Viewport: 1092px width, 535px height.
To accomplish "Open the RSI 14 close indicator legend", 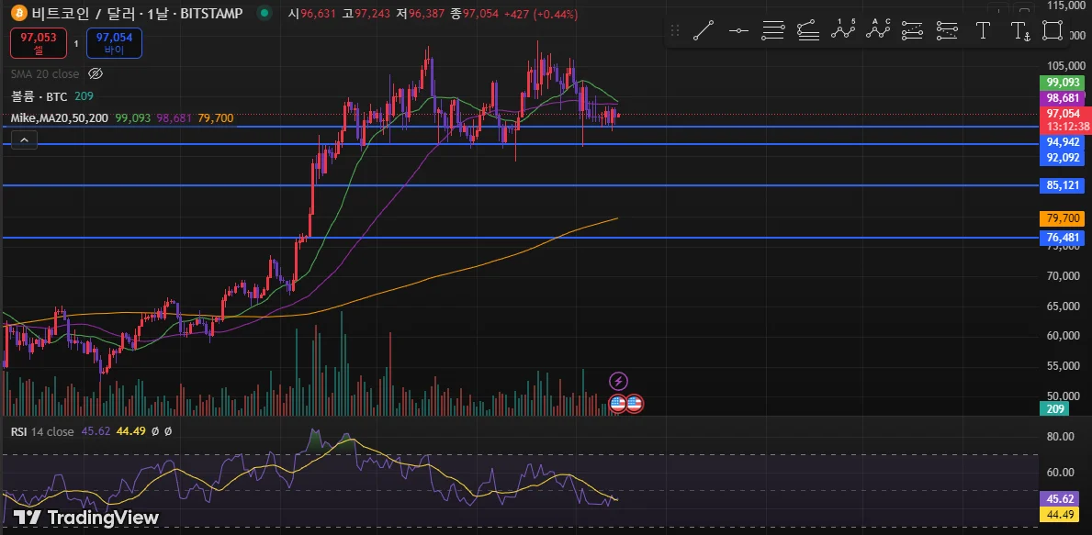I will [x=41, y=431].
